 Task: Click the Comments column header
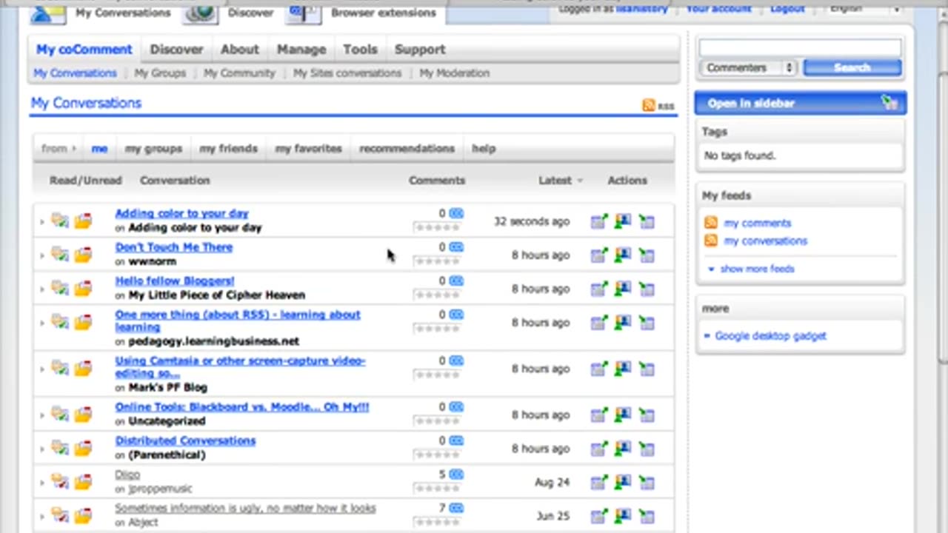pyautogui.click(x=437, y=180)
